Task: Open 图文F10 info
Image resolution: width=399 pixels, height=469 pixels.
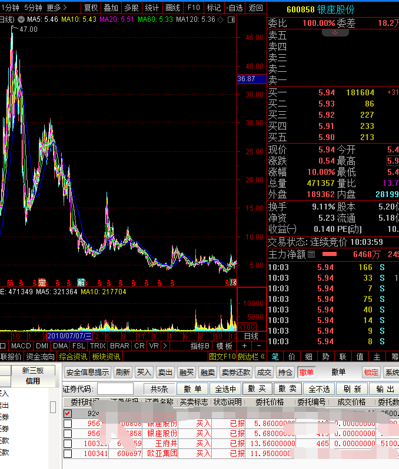Action: coord(222,357)
